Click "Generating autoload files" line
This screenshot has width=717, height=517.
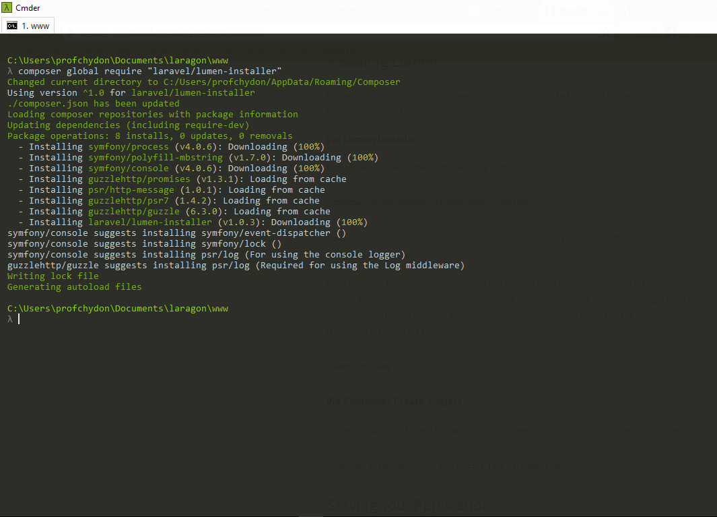[75, 286]
